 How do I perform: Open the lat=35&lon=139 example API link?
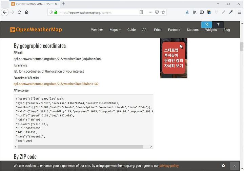point(56,84)
